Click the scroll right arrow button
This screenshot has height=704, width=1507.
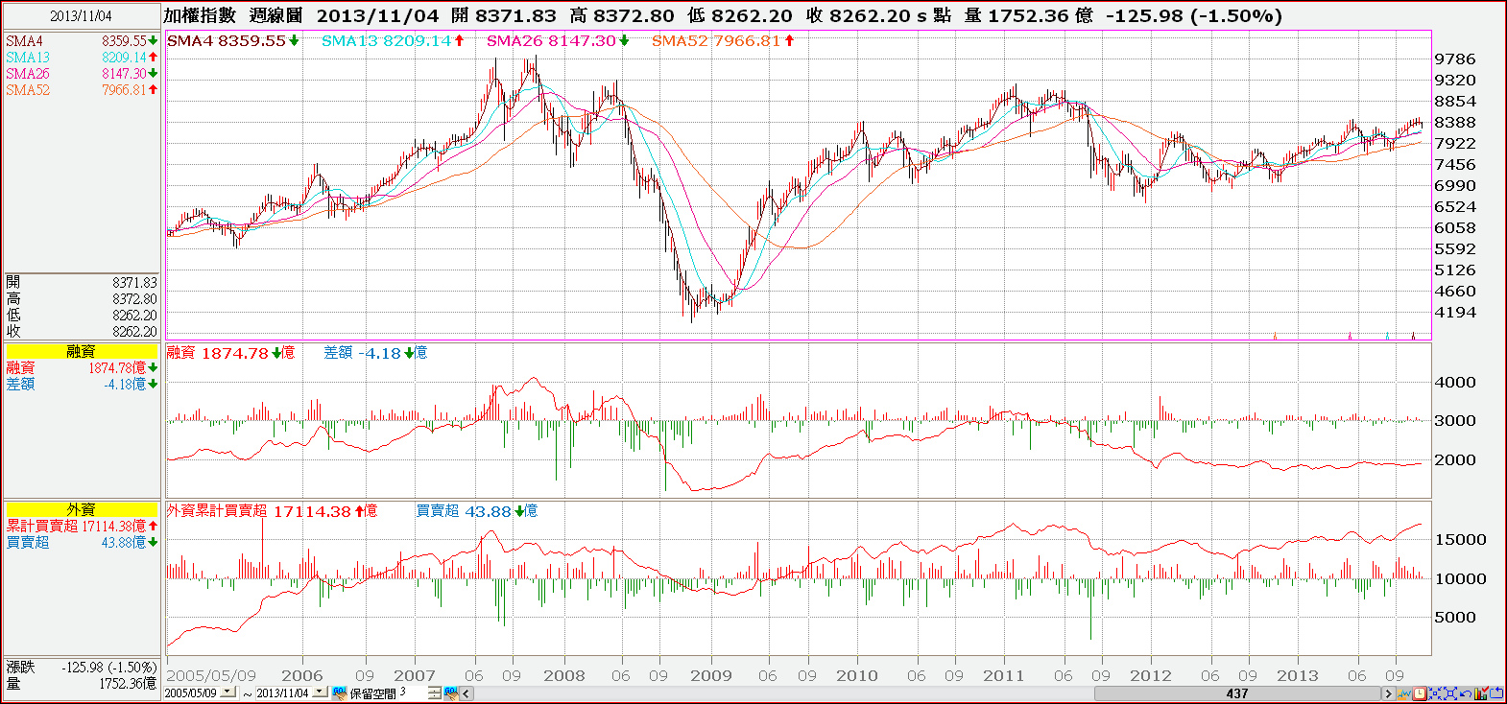[1388, 693]
